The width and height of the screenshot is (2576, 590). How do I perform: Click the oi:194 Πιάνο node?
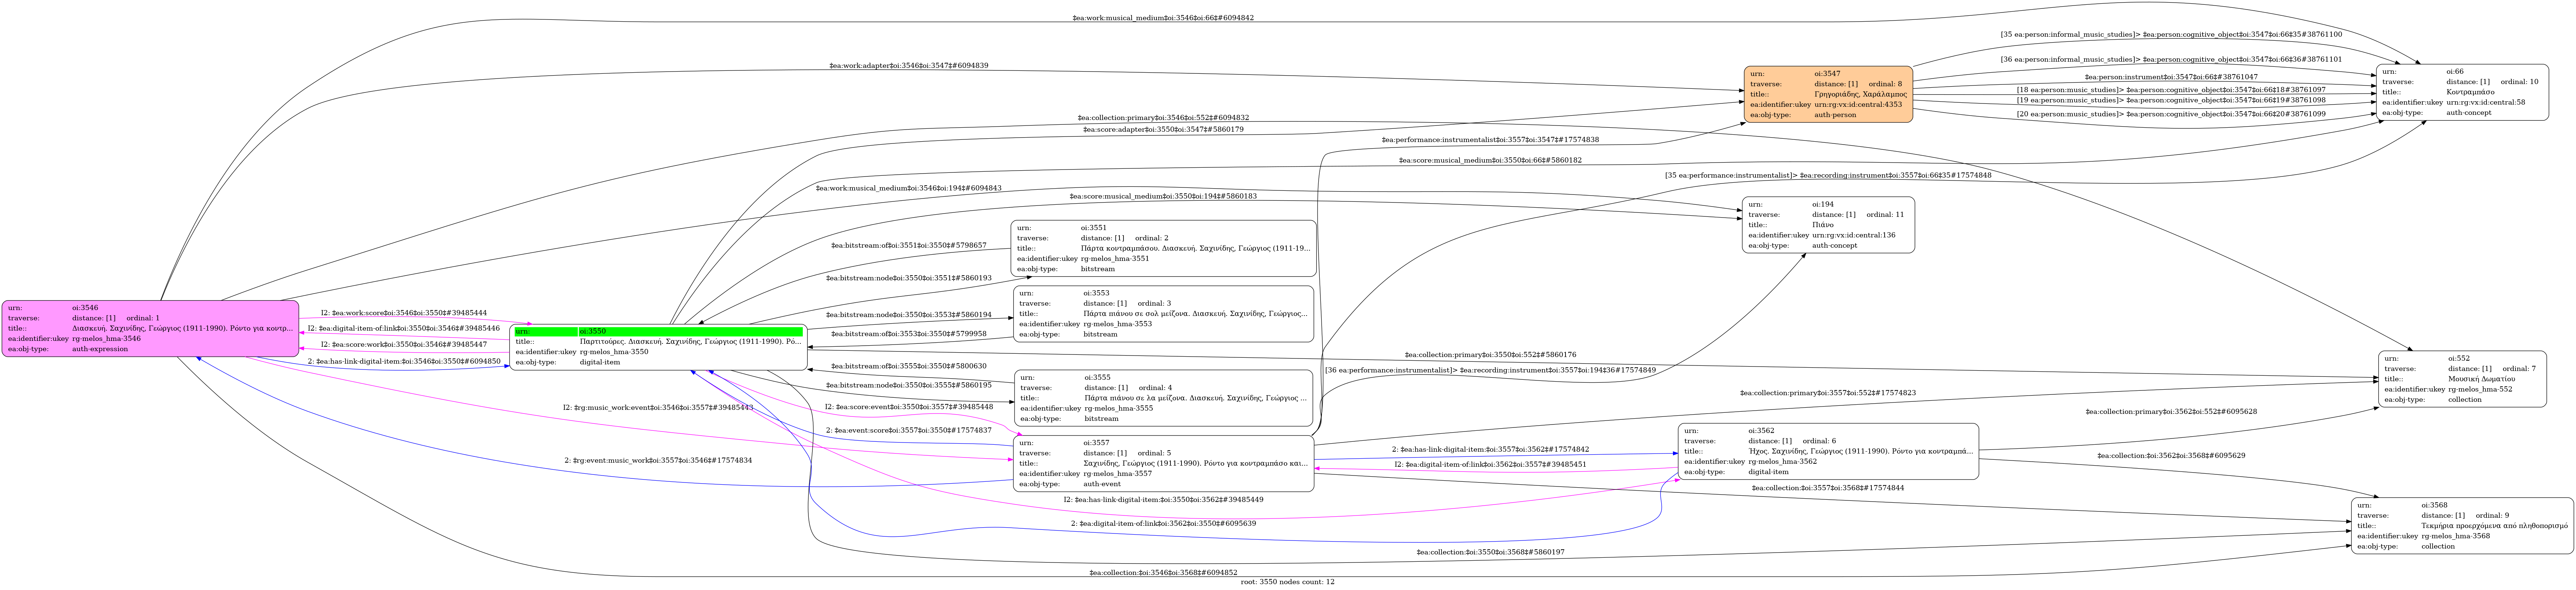1828,225
